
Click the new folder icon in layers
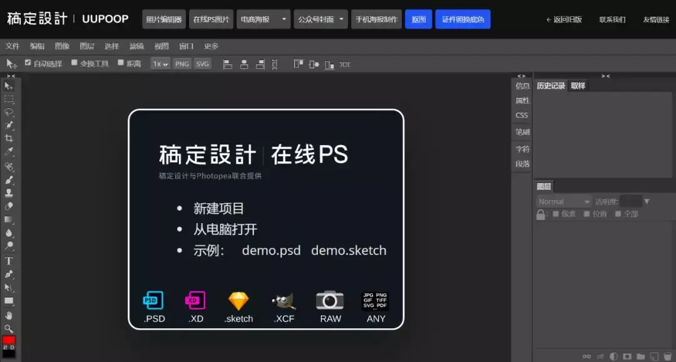coord(641,356)
